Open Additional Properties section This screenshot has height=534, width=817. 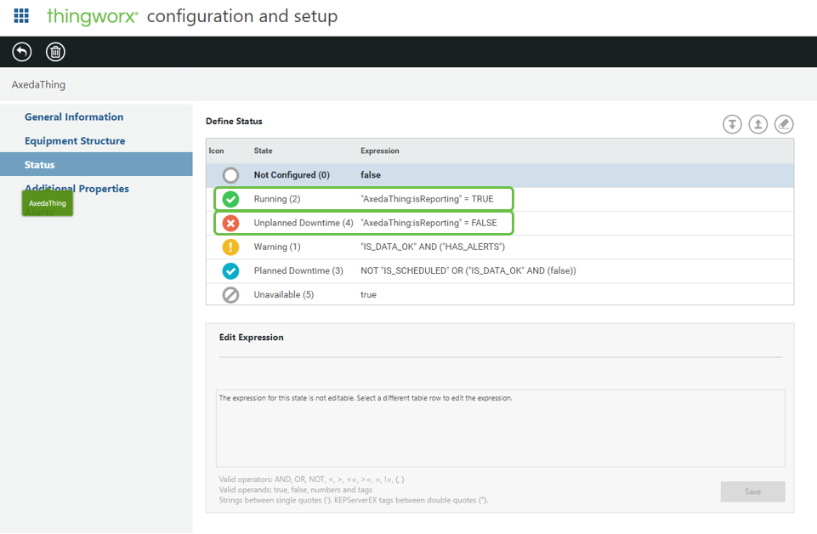tap(77, 188)
